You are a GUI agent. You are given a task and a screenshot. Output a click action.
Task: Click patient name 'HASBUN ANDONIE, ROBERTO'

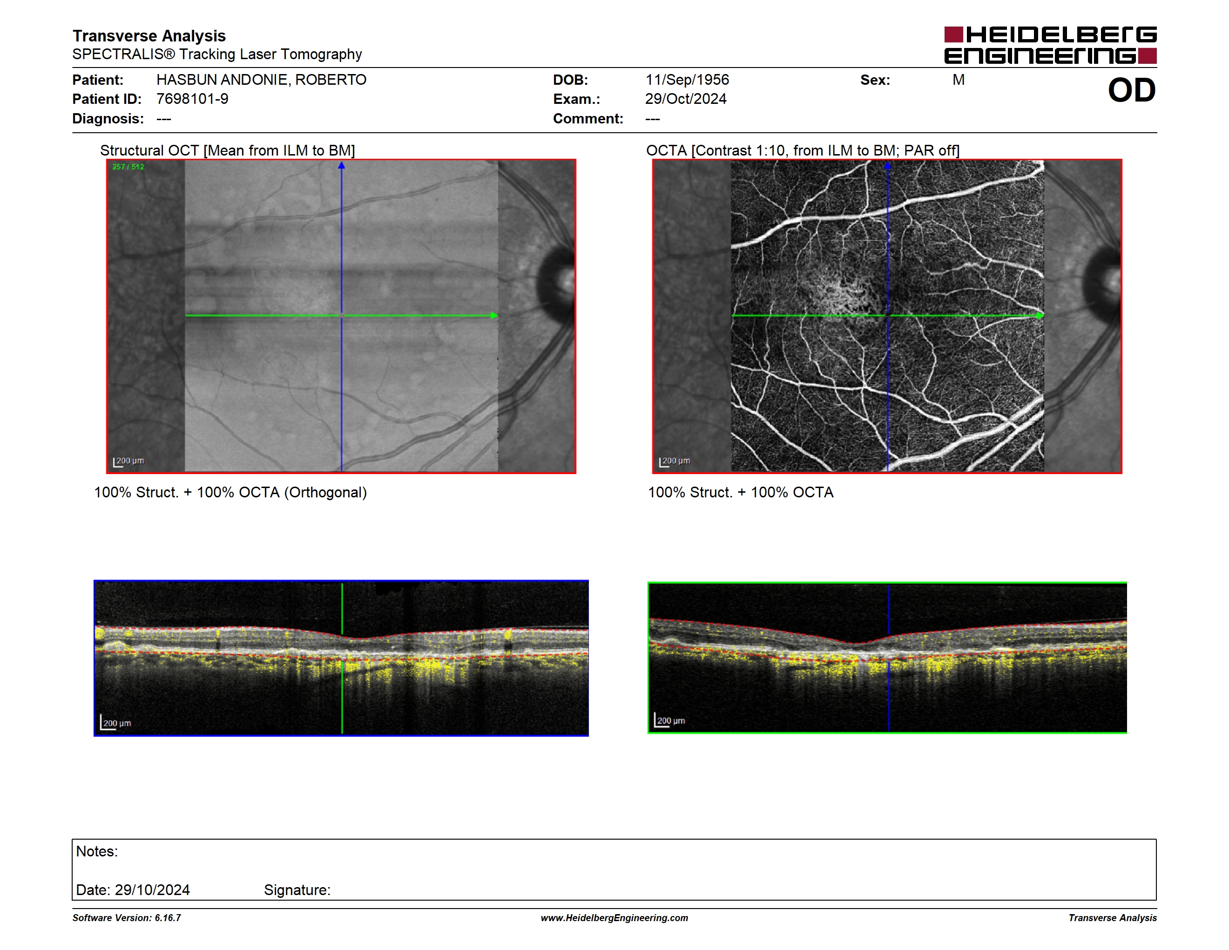click(261, 80)
